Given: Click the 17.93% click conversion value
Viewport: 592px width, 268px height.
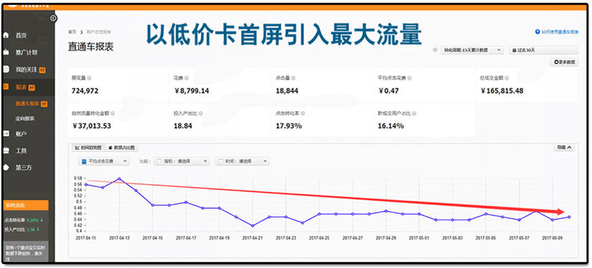Looking at the screenshot, I should 289,126.
